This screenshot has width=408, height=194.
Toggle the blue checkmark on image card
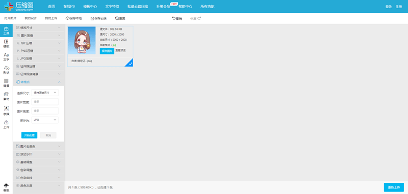(x=130, y=63)
